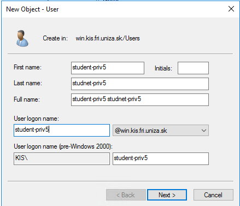
Task: Cancel the new user creation
Action: pos(213,195)
